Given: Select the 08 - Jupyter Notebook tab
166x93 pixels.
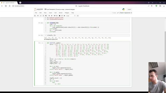Looking at the screenshot, I should pyautogui.click(x=9, y=3).
